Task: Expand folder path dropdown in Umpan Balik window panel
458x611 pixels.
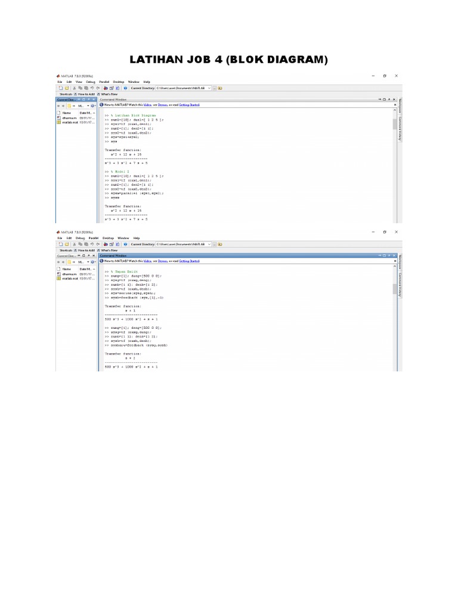Action: (x=88, y=263)
